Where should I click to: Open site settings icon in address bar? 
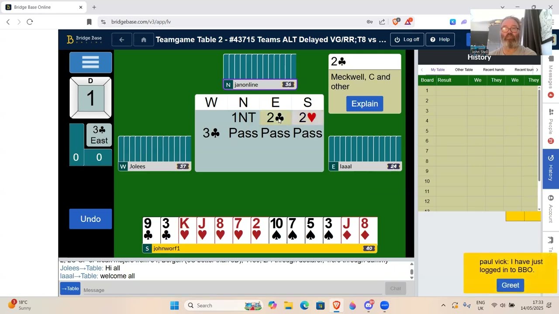(x=103, y=22)
